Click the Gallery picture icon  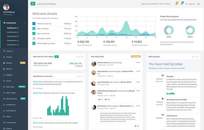pos(4,128)
